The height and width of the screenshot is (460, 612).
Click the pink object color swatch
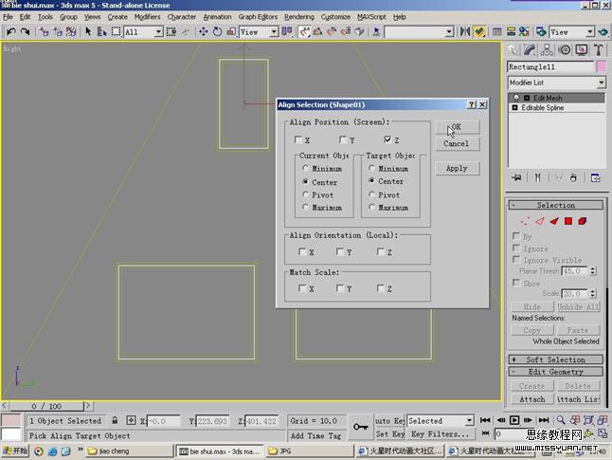601,66
